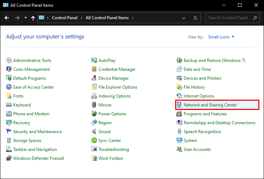The height and width of the screenshot is (179, 264).
Task: Click the Fonts icon
Action: pos(9,96)
